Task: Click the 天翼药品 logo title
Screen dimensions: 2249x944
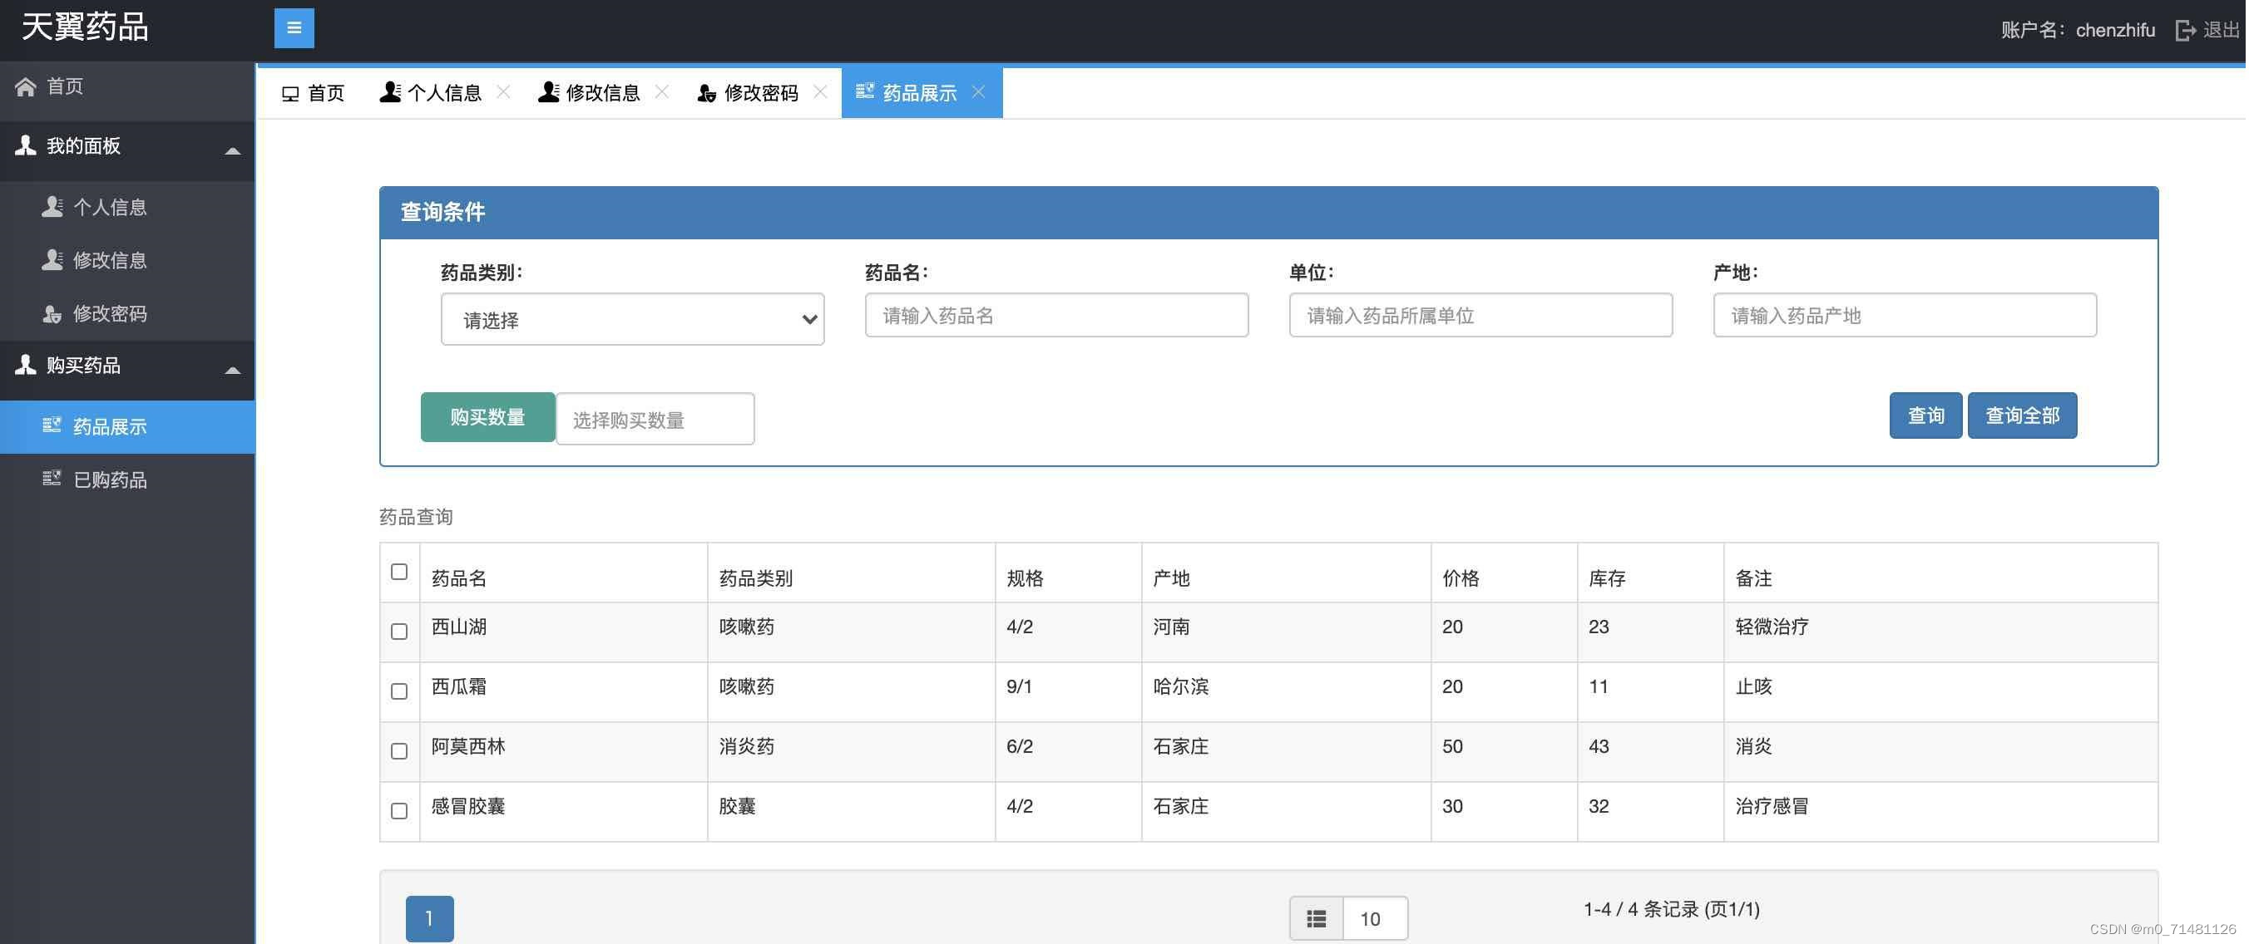Action: tap(85, 27)
